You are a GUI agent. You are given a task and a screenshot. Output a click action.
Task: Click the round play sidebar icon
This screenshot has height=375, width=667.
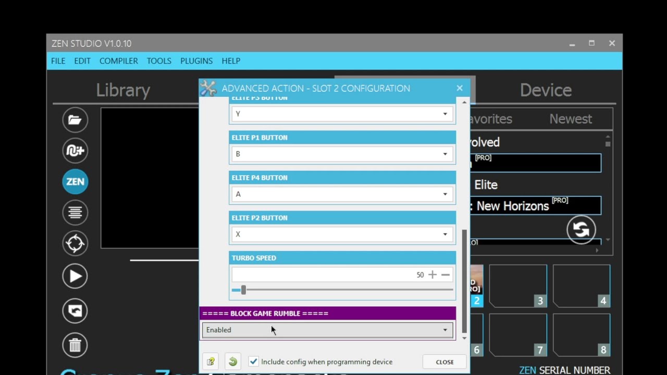tap(75, 276)
